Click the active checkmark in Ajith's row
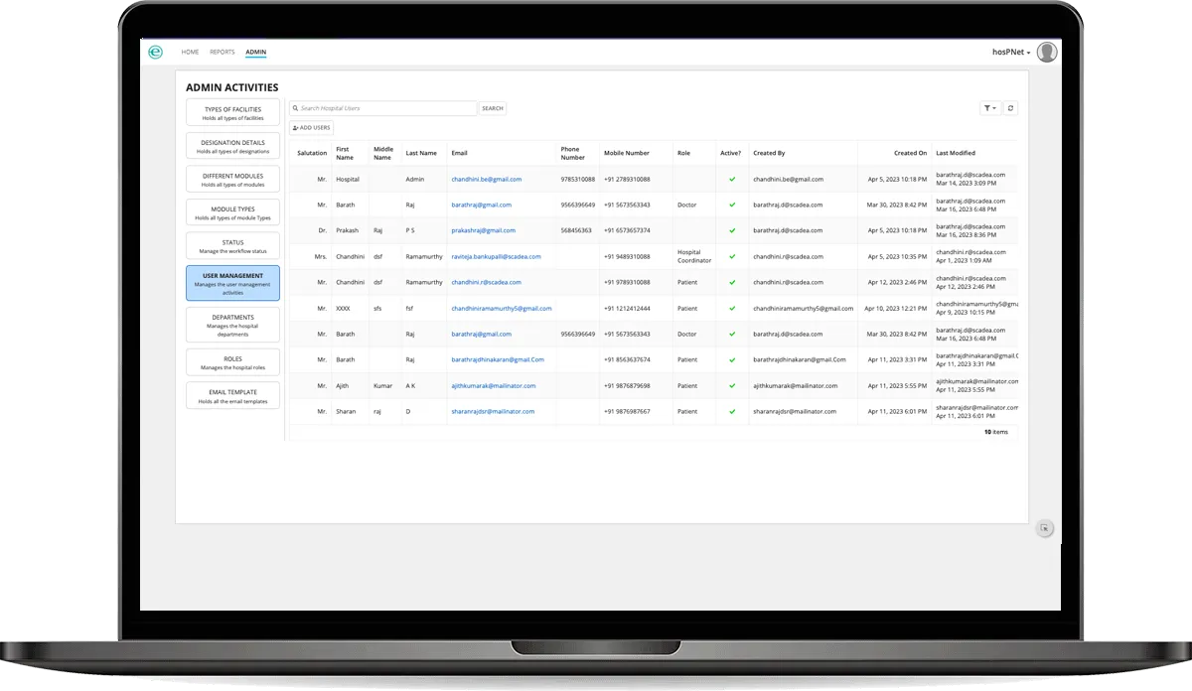The width and height of the screenshot is (1192, 691). click(732, 385)
